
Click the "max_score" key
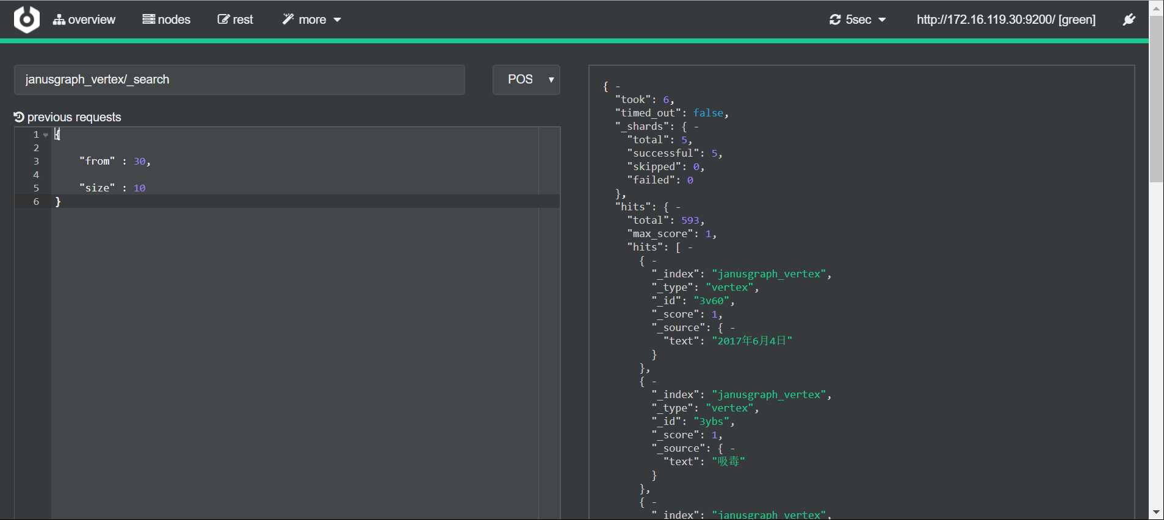pos(663,234)
